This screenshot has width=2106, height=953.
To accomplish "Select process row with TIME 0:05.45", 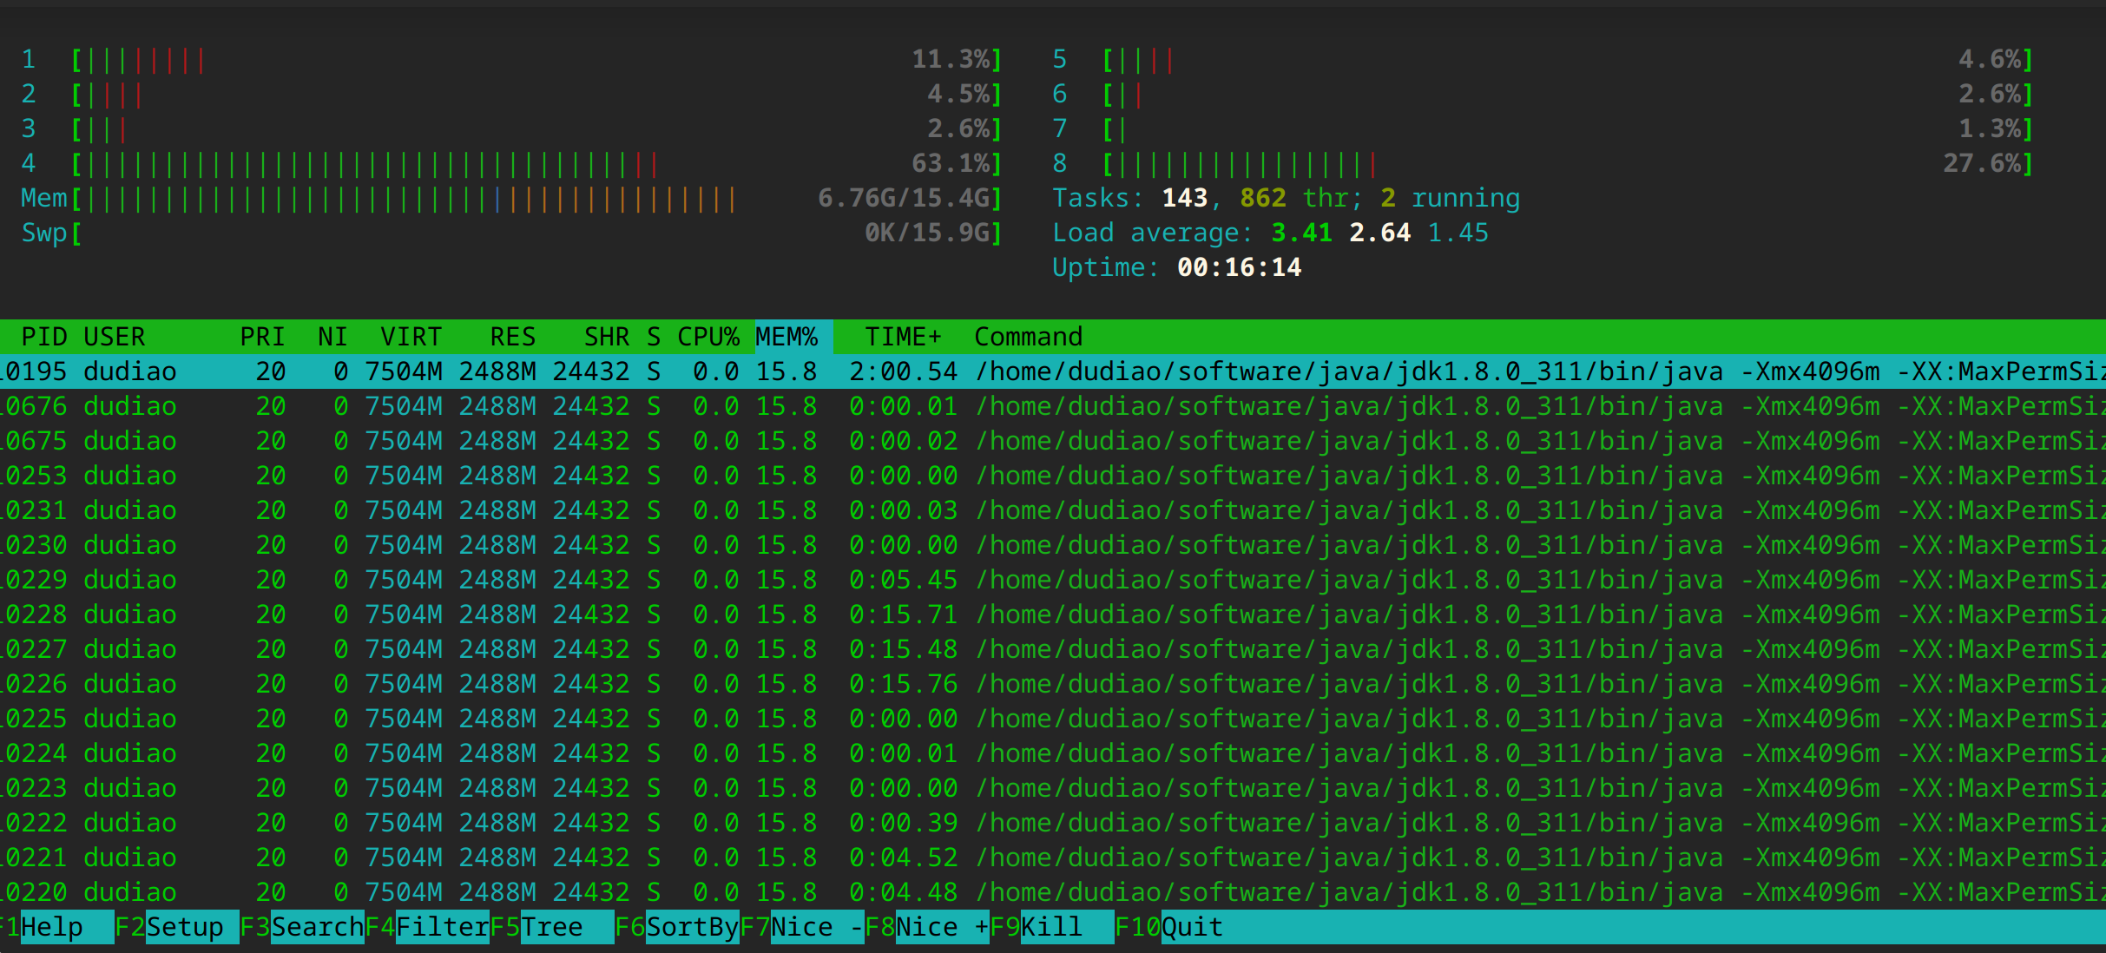I will coord(903,580).
